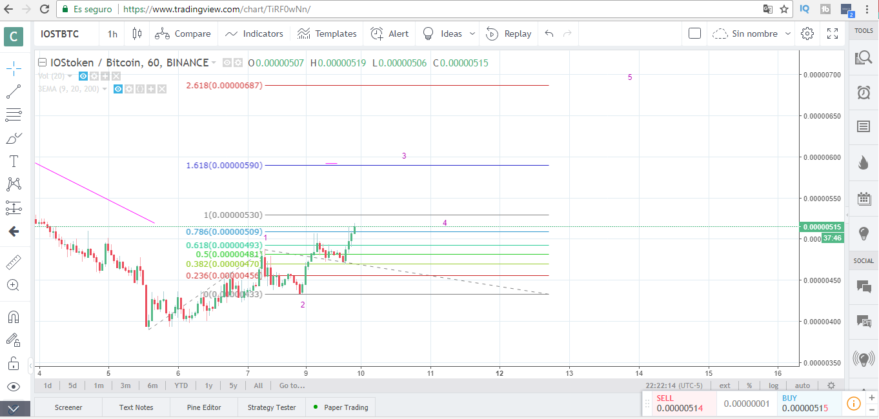Image resolution: width=879 pixels, height=419 pixels.
Task: Expand the Ideas dropdown arrow
Action: [472, 34]
